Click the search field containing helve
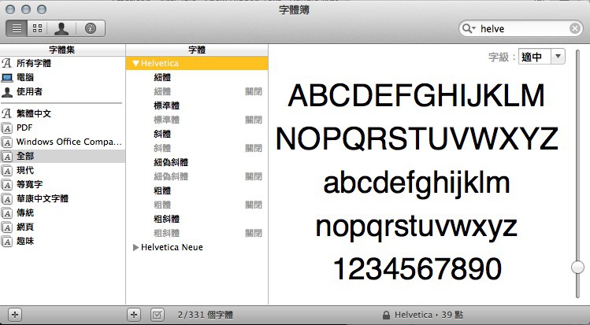The height and width of the screenshot is (325, 590). (521, 28)
